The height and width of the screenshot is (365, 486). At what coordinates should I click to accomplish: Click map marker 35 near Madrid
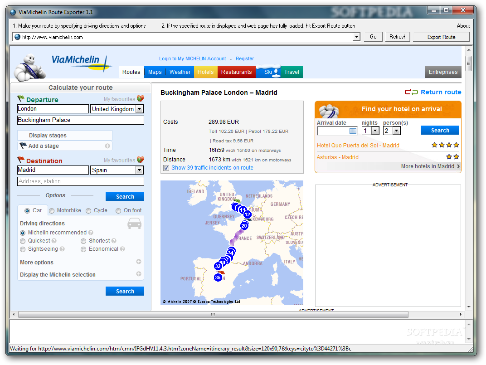tap(218, 277)
